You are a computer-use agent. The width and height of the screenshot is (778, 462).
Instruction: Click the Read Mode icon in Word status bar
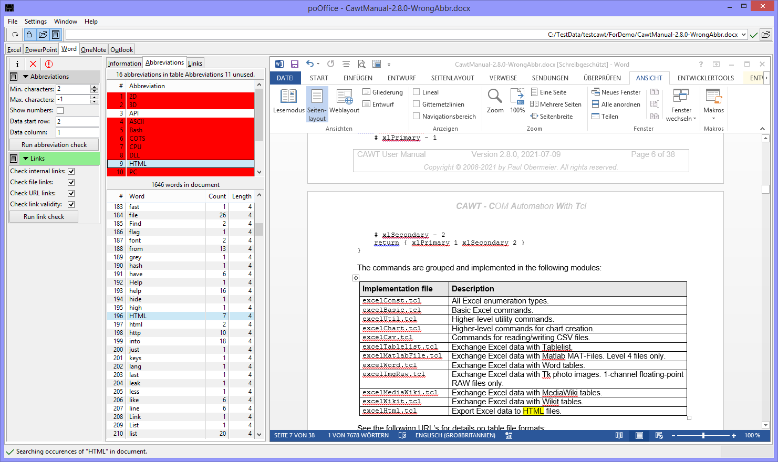(619, 435)
